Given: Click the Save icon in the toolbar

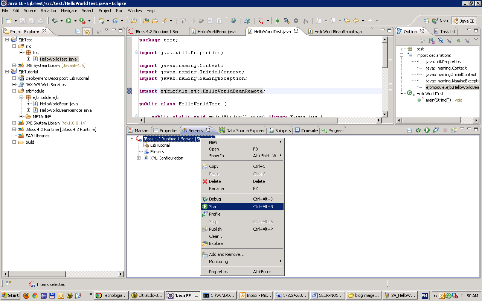Looking at the screenshot, I should tap(23, 21).
